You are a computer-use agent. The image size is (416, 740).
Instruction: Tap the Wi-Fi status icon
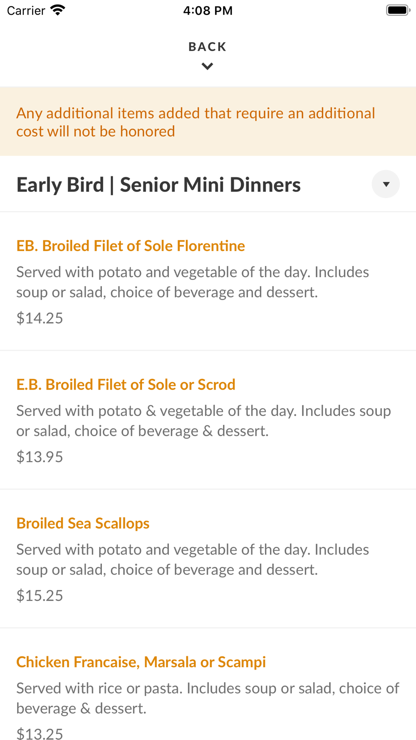(58, 10)
